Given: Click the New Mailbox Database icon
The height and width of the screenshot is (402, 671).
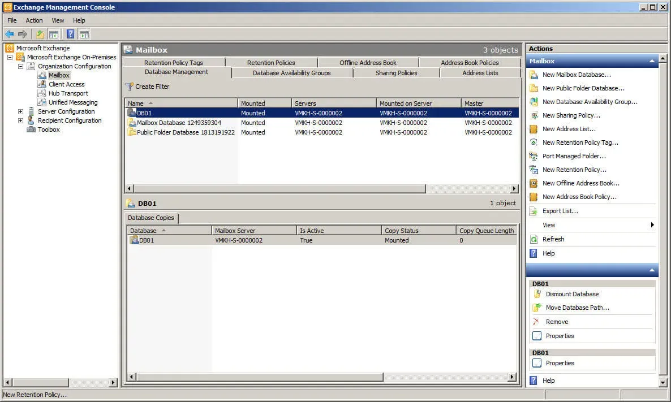Looking at the screenshot, I should [534, 75].
